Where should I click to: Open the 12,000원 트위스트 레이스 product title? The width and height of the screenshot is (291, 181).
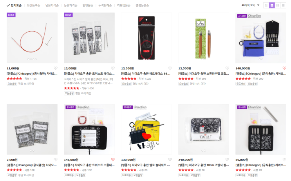click(89, 73)
